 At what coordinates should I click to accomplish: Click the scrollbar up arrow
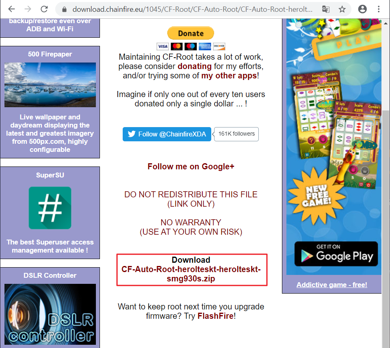click(x=386, y=24)
